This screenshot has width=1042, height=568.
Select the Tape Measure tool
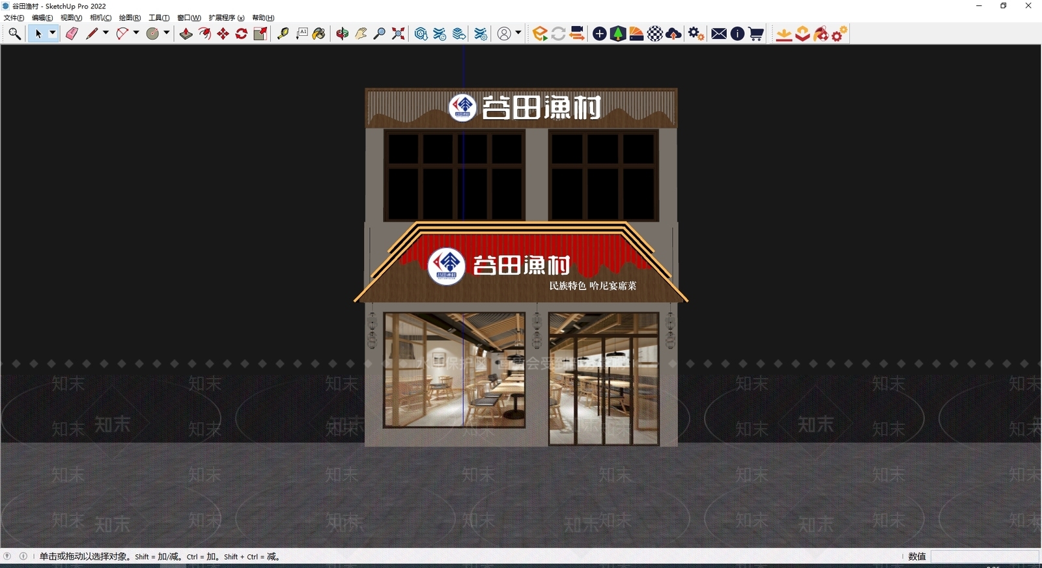283,34
